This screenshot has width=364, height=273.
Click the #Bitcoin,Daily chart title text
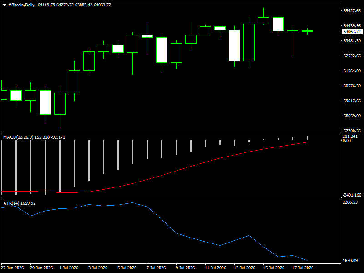click(x=21, y=5)
